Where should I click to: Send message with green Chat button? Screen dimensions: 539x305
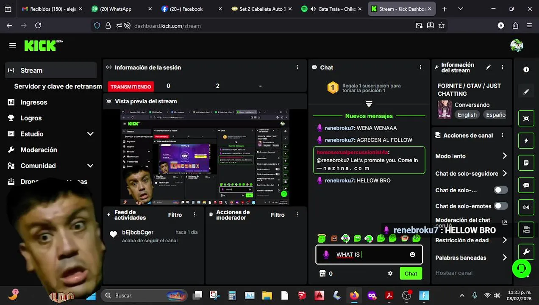(x=411, y=274)
